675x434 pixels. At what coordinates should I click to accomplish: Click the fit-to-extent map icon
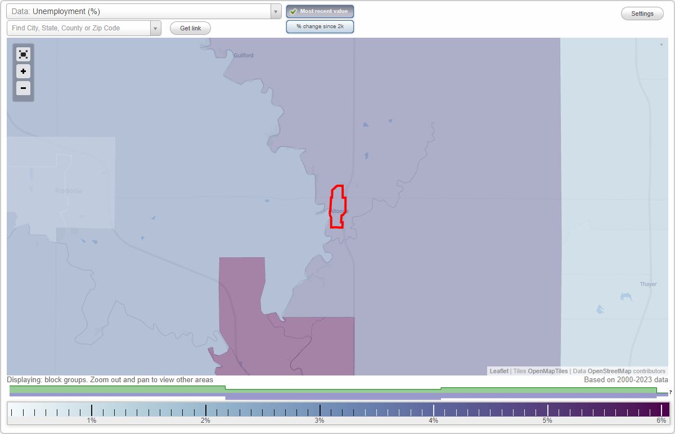point(23,54)
